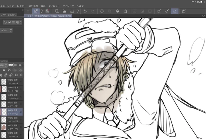Image resolution: width=206 pixels, height=139 pixels.
Task: Select レイヤー 121 row
Action: (12, 104)
